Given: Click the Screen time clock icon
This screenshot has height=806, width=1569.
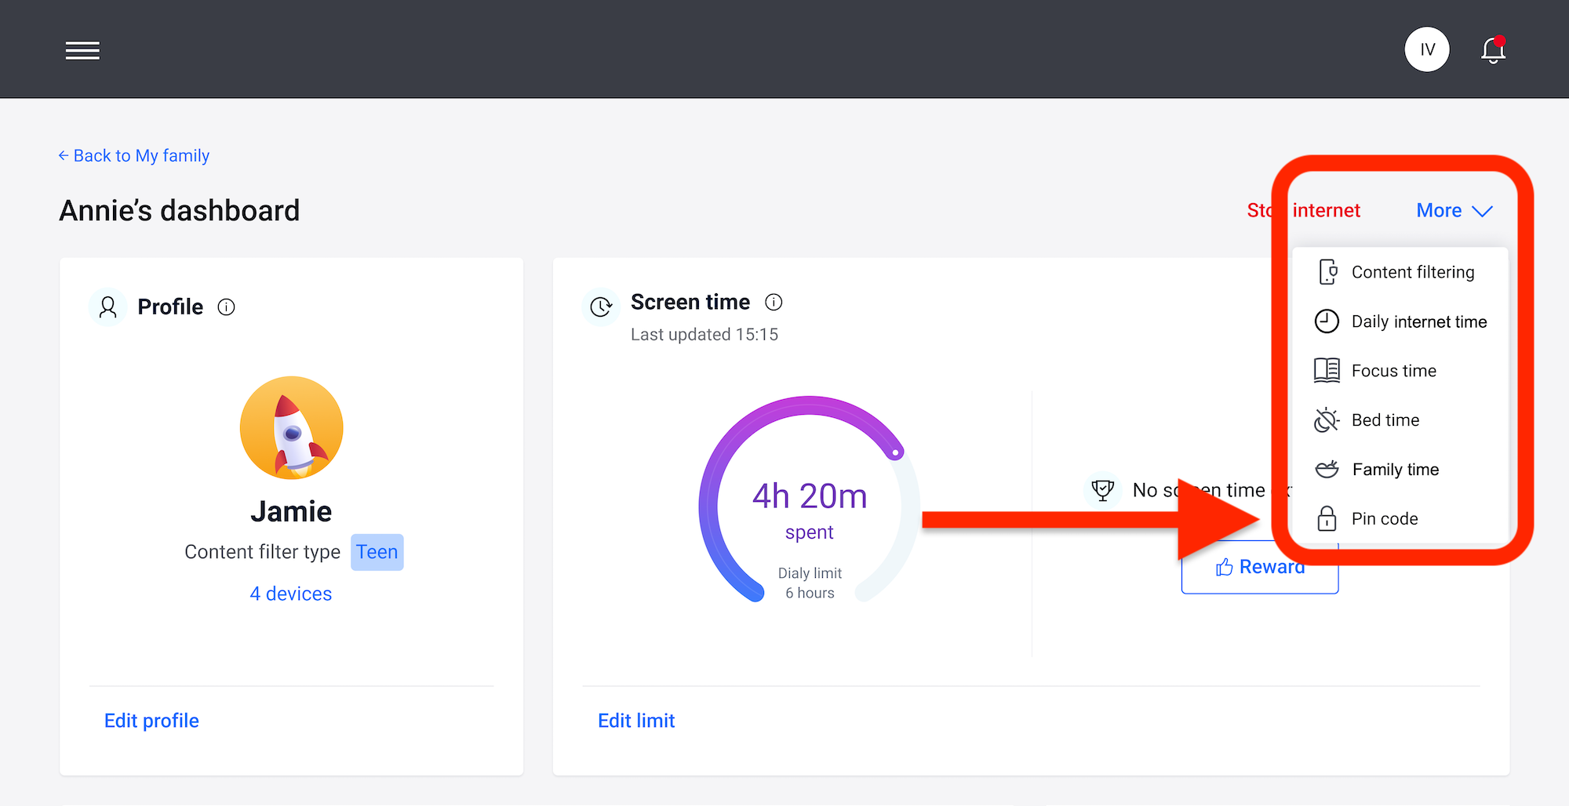Looking at the screenshot, I should pyautogui.click(x=601, y=306).
